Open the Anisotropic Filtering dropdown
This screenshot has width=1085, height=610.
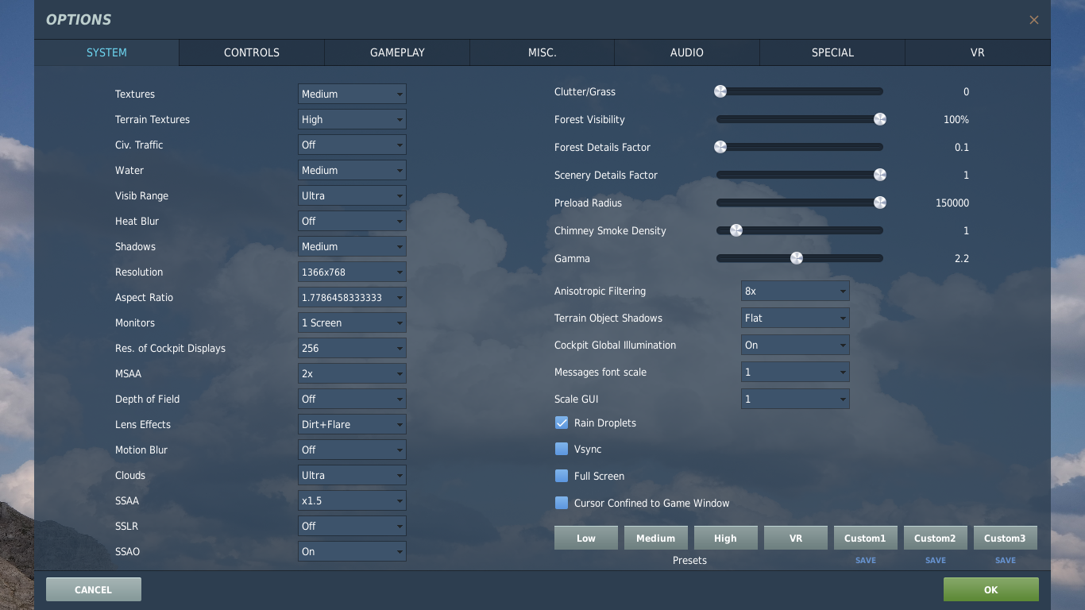tap(795, 291)
